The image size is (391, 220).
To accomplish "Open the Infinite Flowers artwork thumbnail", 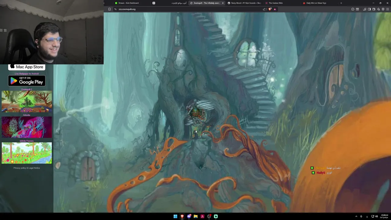I will point(27,153).
